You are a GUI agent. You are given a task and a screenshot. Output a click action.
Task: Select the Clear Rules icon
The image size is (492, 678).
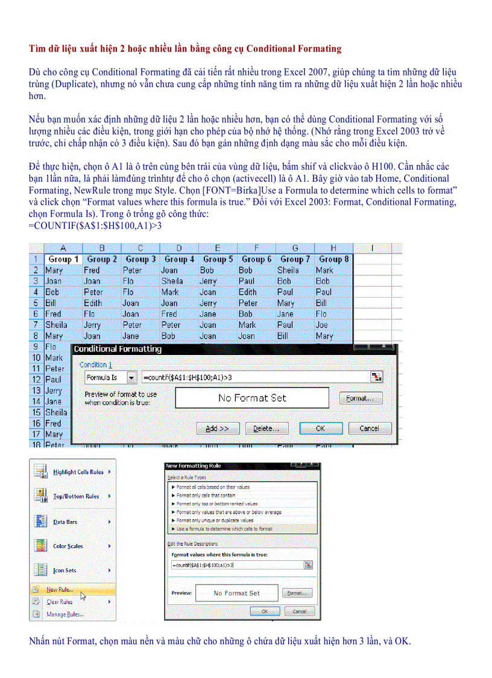[x=36, y=602]
